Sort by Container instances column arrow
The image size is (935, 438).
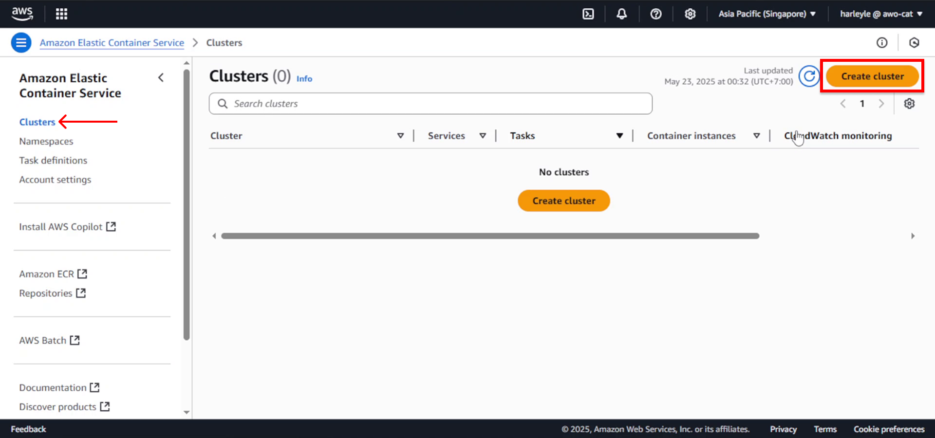(757, 136)
